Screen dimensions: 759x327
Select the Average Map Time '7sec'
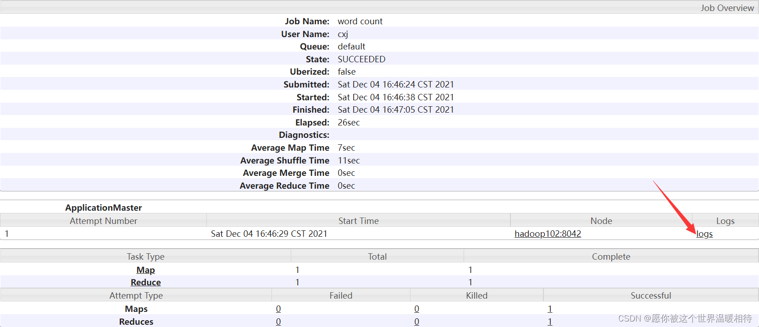(346, 148)
